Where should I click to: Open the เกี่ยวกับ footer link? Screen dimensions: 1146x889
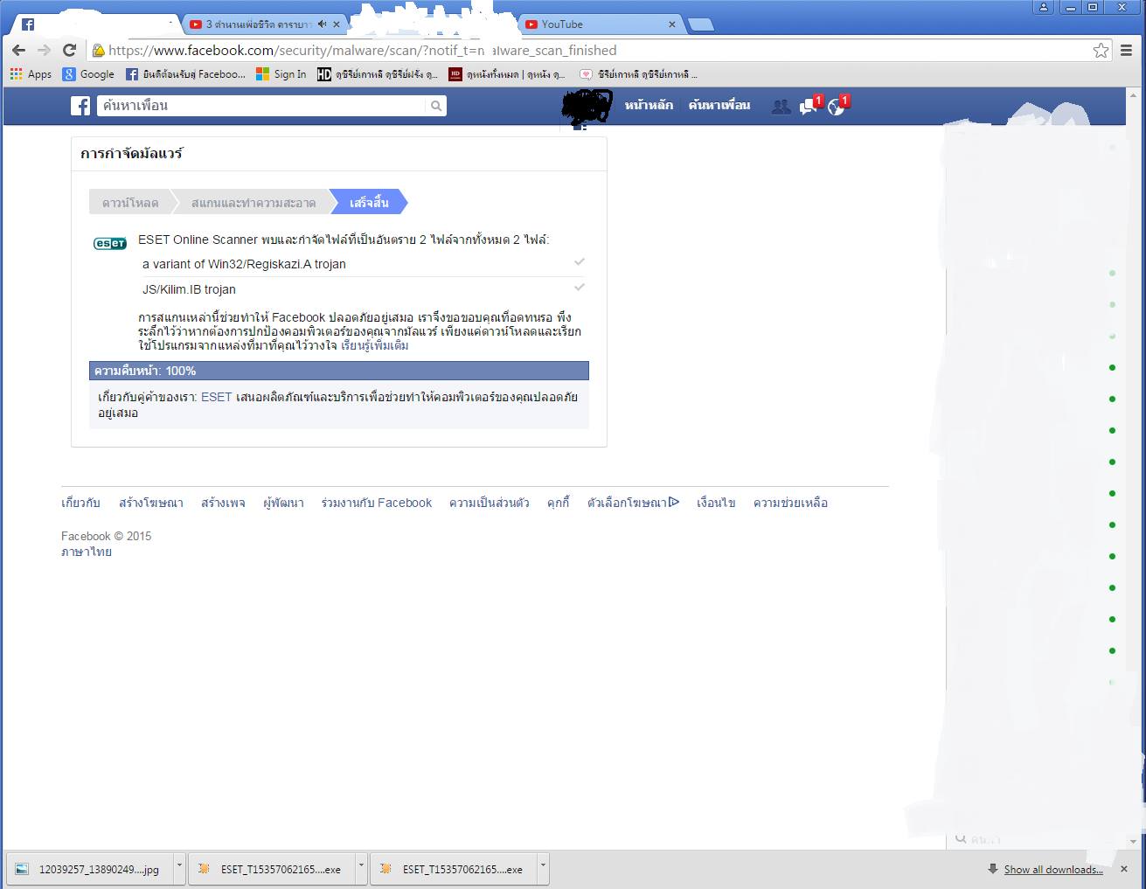coord(80,503)
